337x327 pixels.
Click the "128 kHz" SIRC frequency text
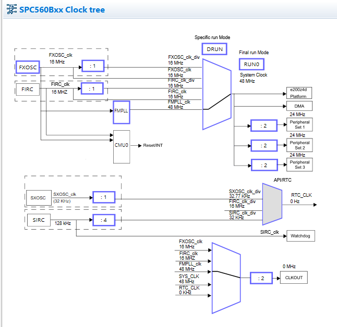[63, 223]
